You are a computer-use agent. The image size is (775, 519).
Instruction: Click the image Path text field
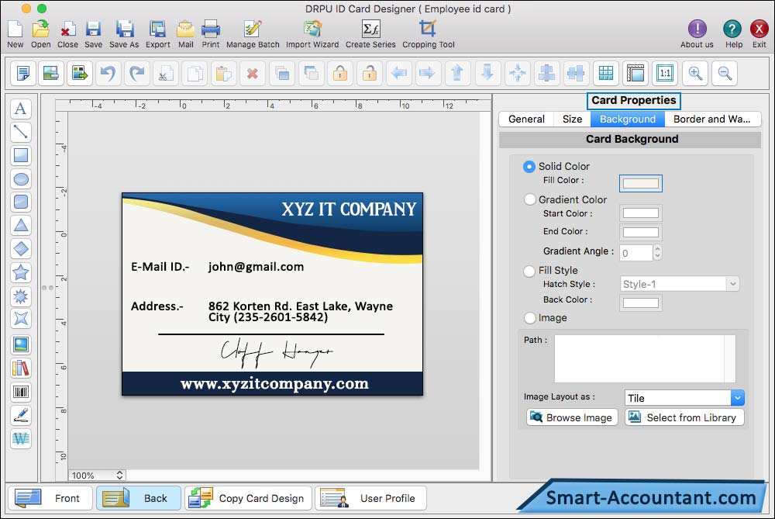(645, 358)
